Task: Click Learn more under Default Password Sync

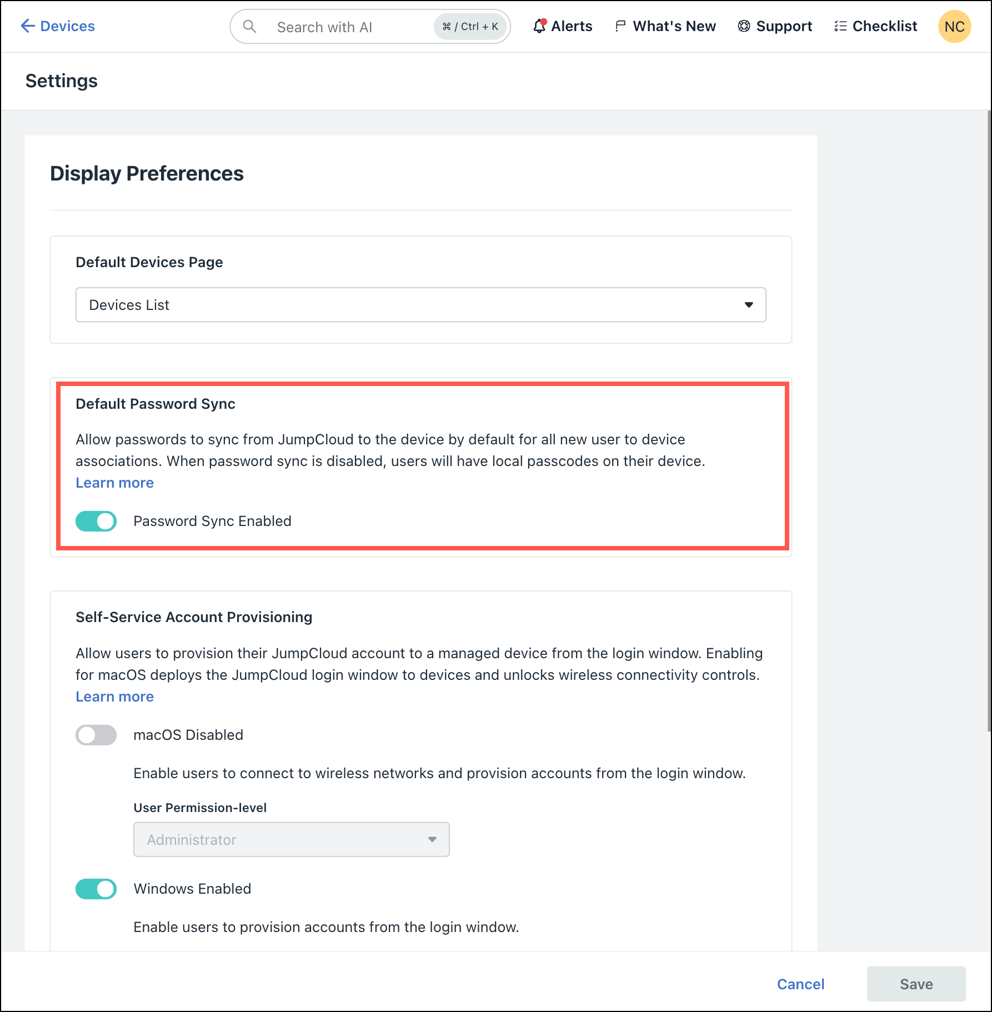Action: (114, 483)
